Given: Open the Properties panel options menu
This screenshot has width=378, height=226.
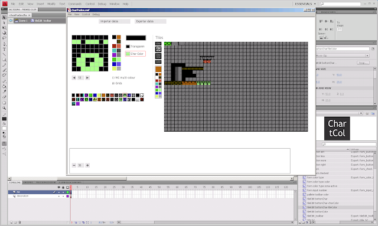Looking at the screenshot, I should point(374,43).
